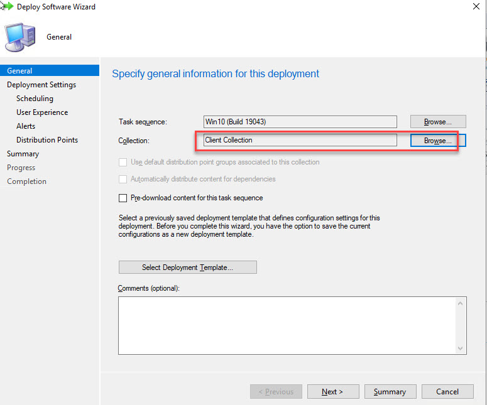Enable Pre-download content for this task sequence
The image size is (487, 405).
(x=123, y=198)
